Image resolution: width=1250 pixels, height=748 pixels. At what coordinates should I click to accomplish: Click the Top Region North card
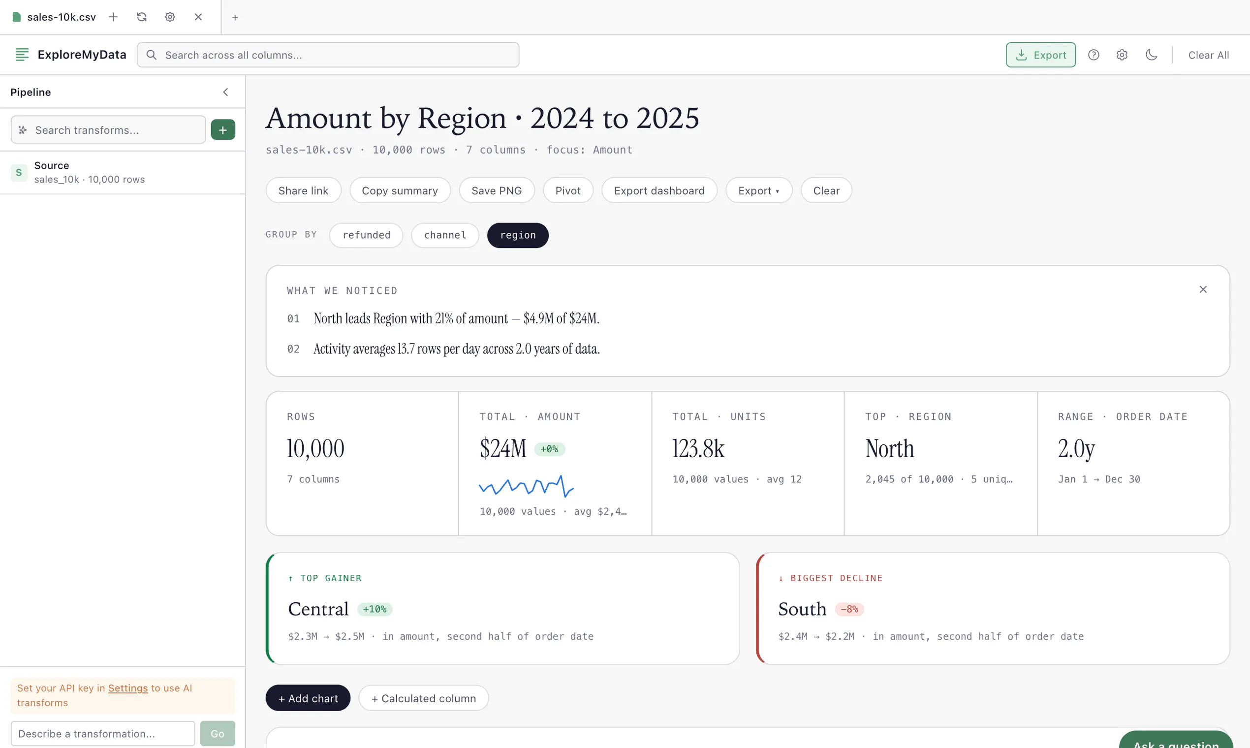[x=940, y=463]
